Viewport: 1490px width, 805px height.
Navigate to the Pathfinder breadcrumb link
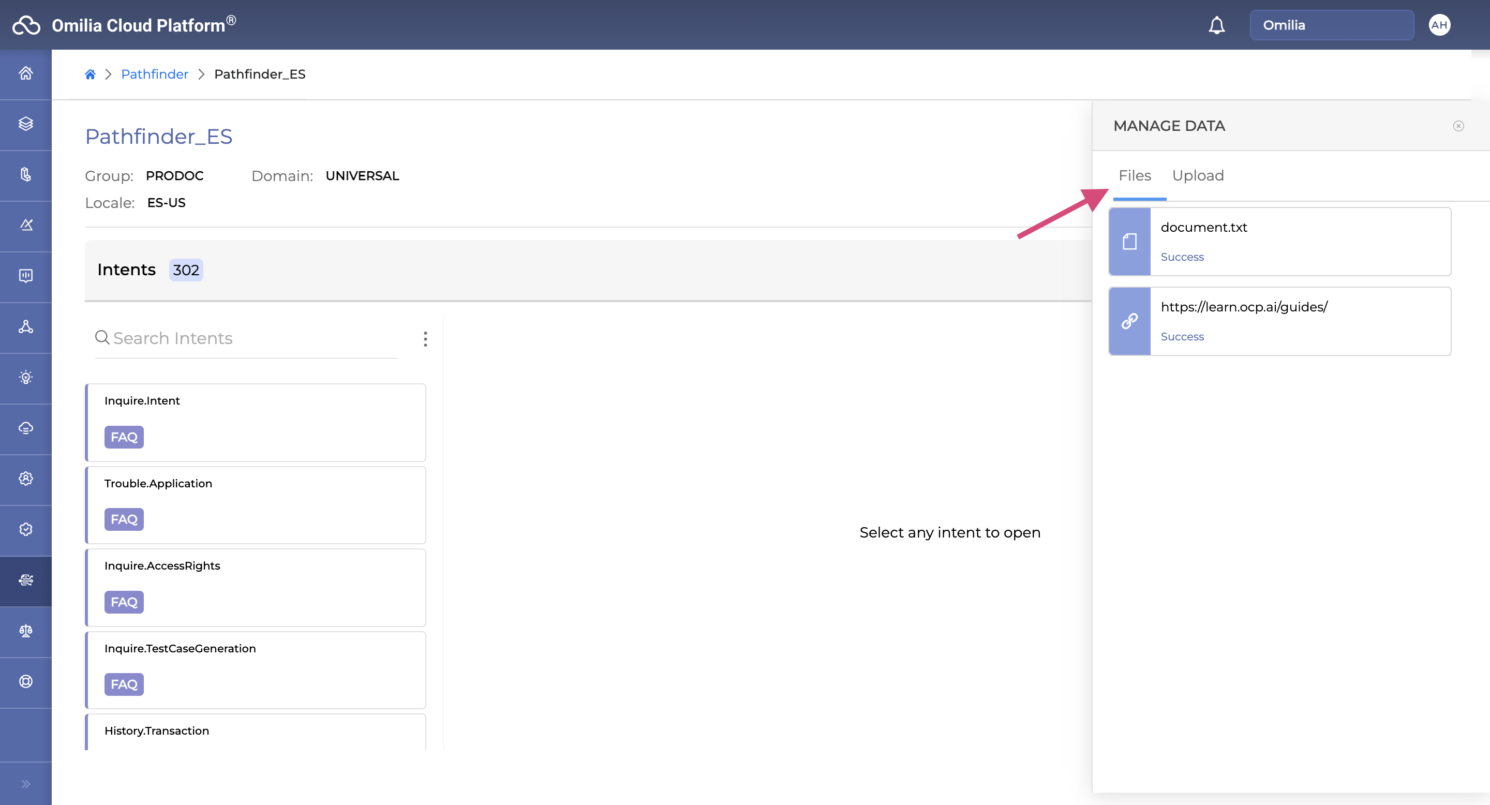[x=155, y=74]
